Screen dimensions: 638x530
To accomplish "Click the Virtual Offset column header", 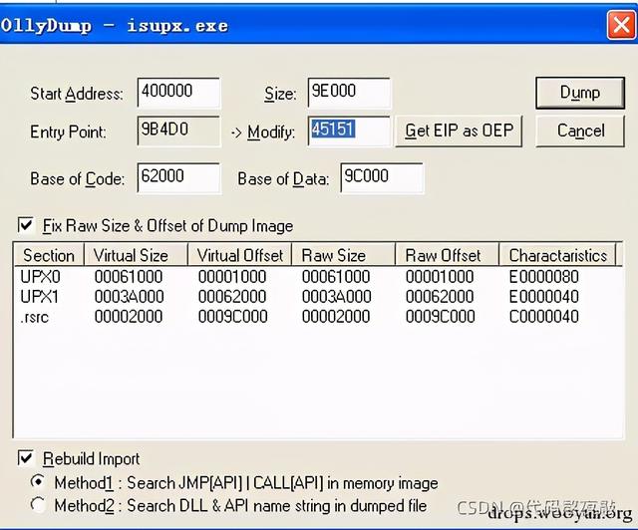I will (x=239, y=255).
